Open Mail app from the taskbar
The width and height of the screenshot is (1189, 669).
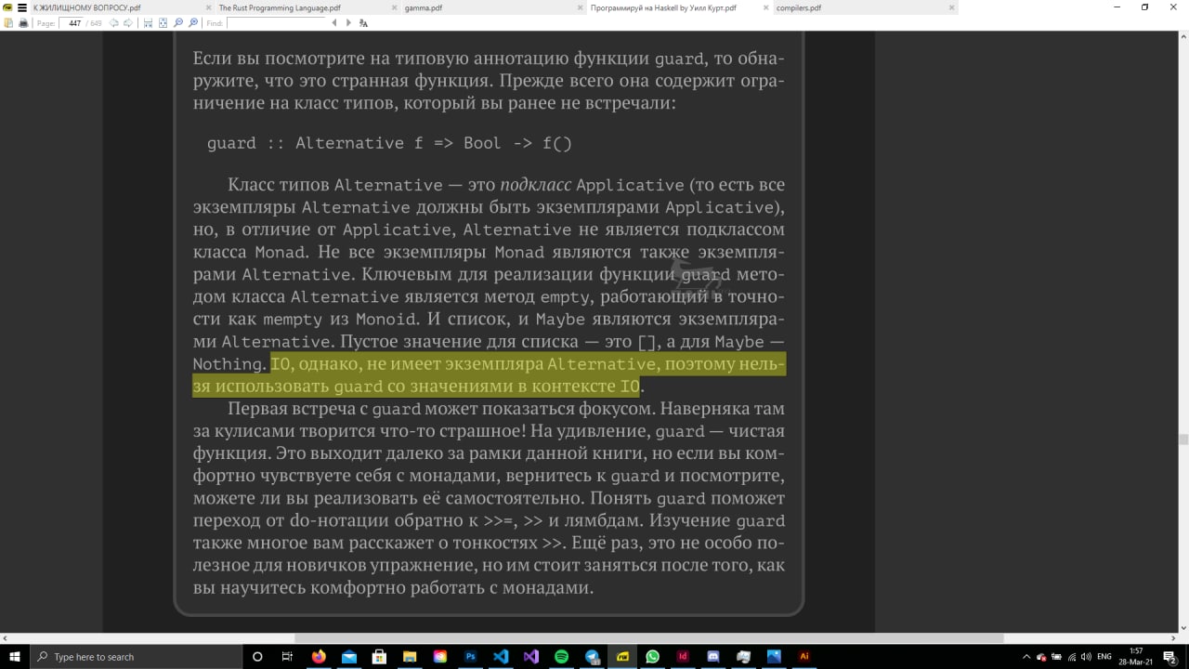click(349, 656)
